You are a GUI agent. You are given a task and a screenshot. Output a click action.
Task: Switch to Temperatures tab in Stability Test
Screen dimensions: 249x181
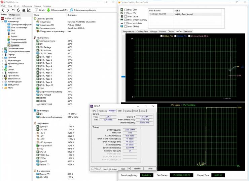[128, 32]
